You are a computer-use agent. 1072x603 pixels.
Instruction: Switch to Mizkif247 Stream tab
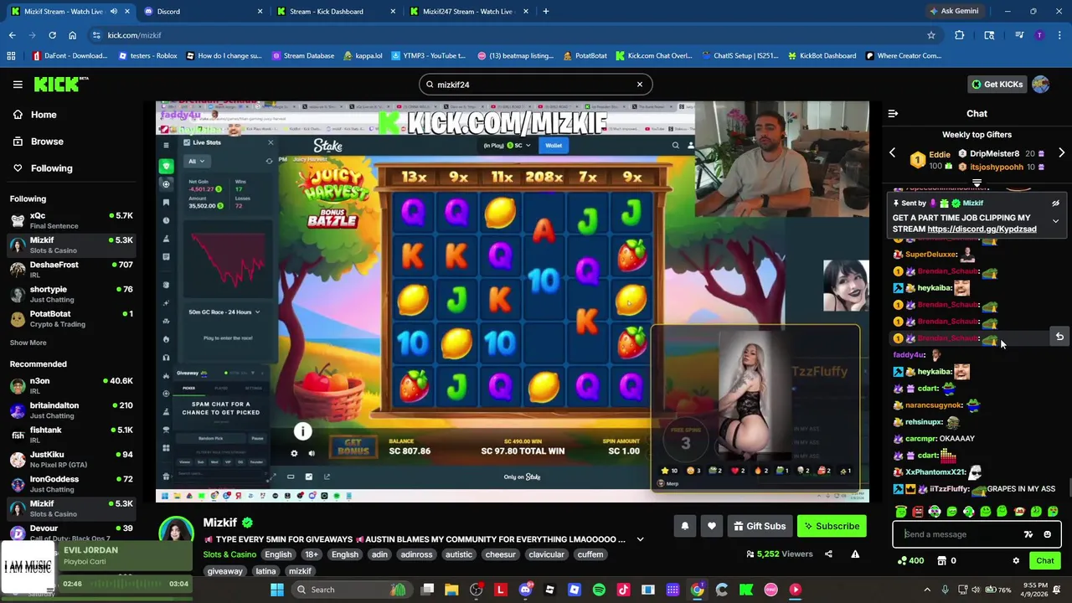(466, 12)
